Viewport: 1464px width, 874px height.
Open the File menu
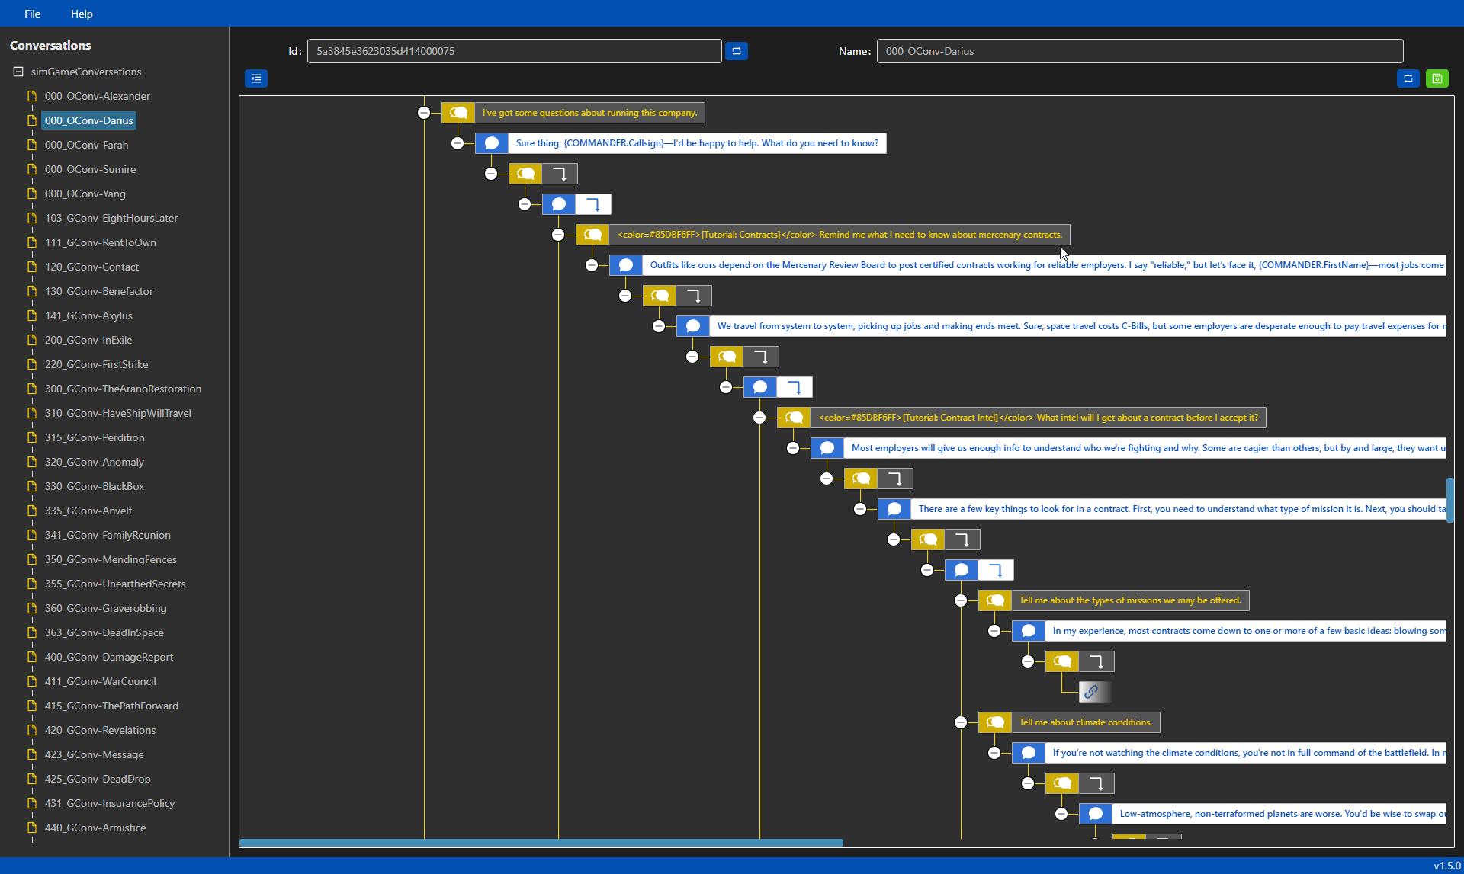pyautogui.click(x=32, y=14)
